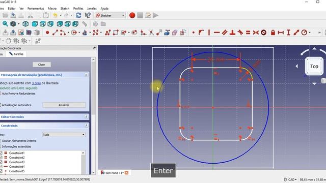
Task: Open the undo history dropdown arrow
Action: click(61, 15)
